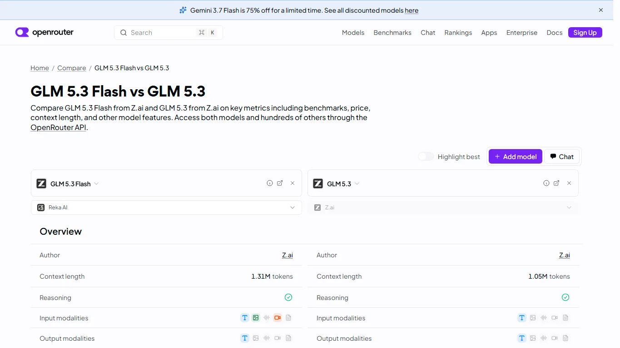Open the Compare breadcrumb link
Image resolution: width=620 pixels, height=348 pixels.
click(71, 68)
